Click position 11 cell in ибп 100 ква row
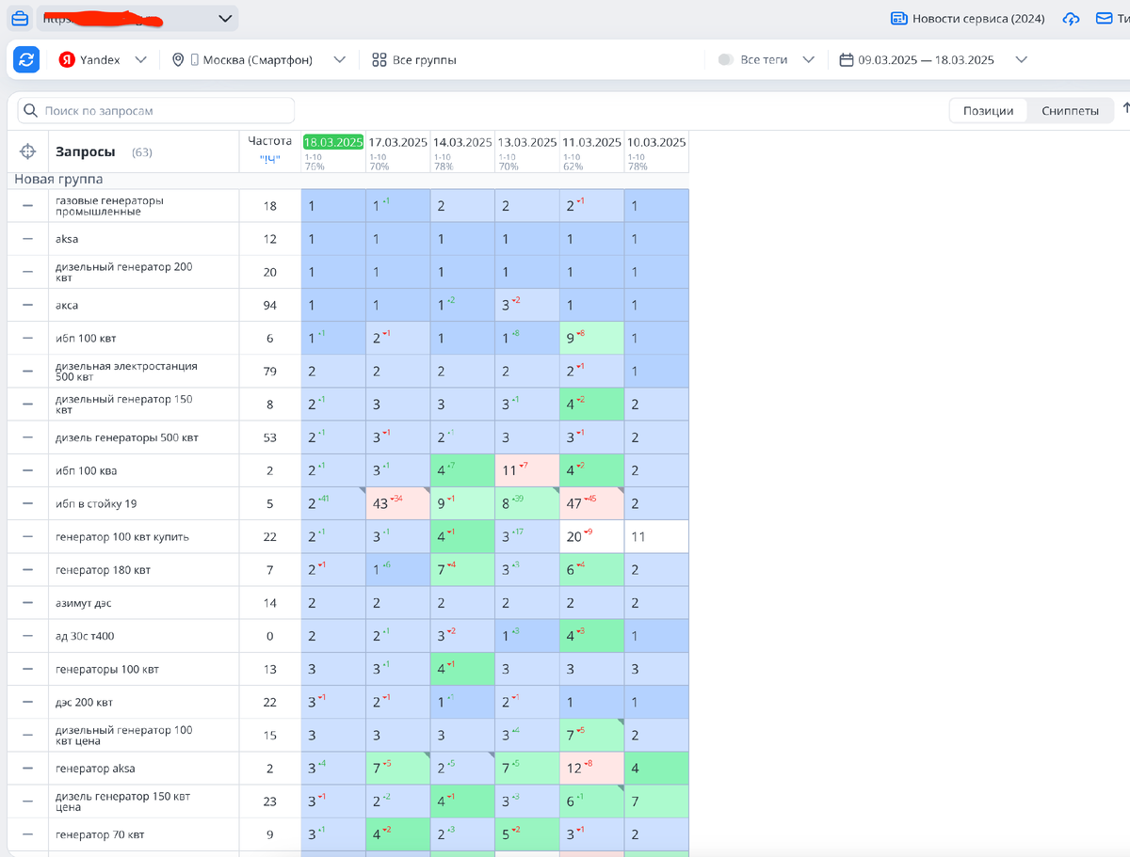The width and height of the screenshot is (1130, 857). 527,470
